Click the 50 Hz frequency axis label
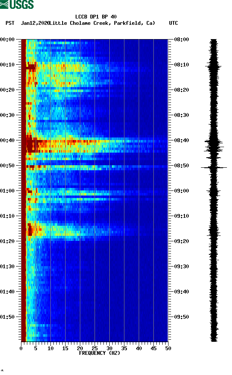 pyautogui.click(x=168, y=349)
